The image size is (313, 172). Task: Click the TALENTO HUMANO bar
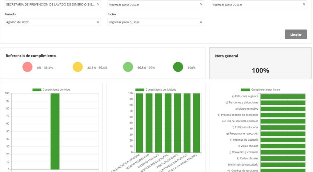point(159,123)
